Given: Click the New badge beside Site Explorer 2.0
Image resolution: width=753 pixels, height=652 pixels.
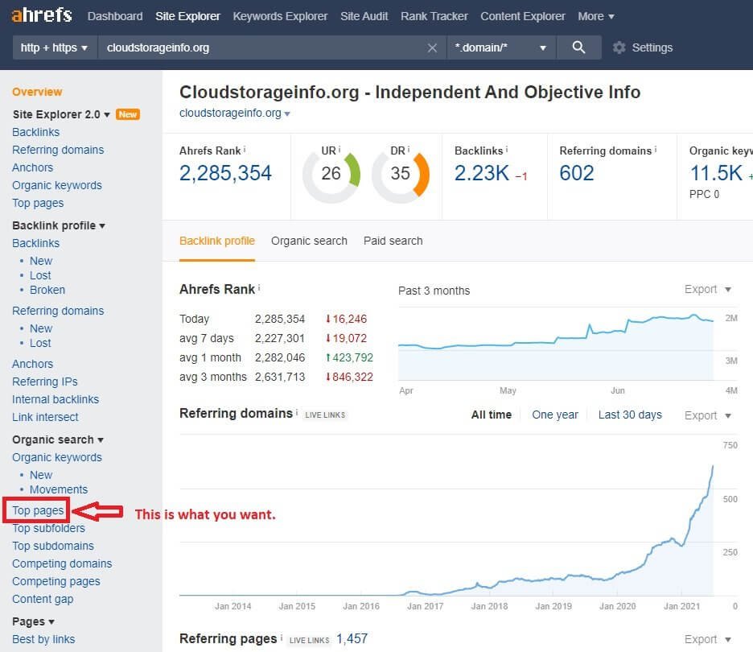Looking at the screenshot, I should (x=128, y=114).
